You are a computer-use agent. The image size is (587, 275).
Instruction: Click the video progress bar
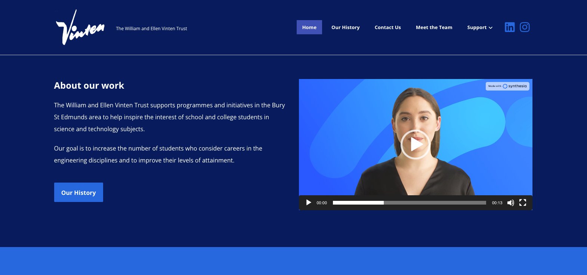(x=410, y=203)
